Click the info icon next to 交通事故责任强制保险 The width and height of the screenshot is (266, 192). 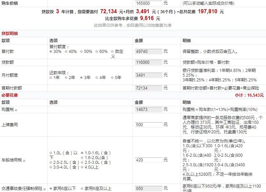pos(45,189)
